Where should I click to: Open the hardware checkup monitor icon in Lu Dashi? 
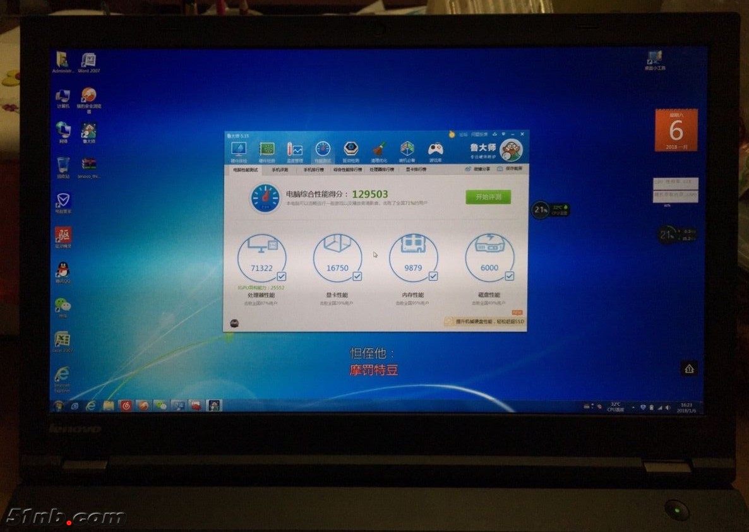(238, 151)
